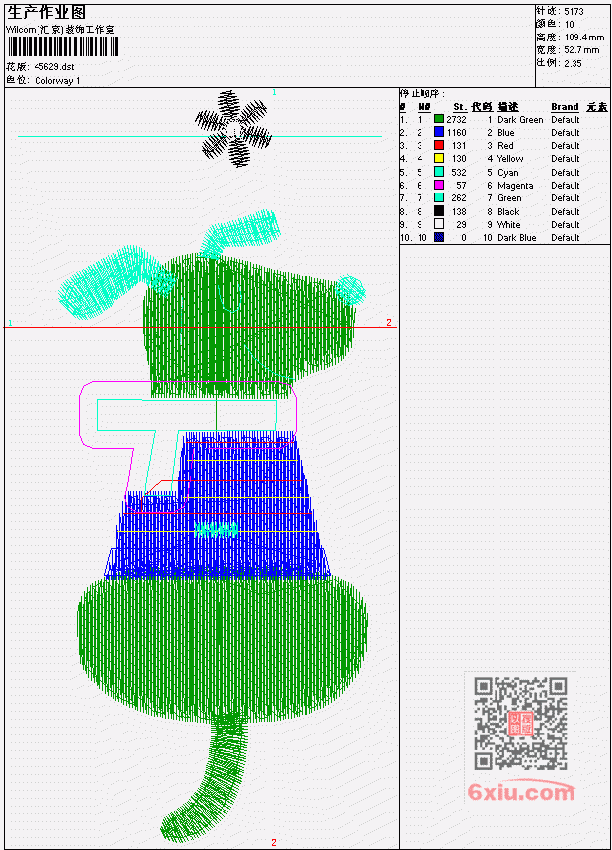Pick the Black color swatch in row 8

(x=439, y=211)
